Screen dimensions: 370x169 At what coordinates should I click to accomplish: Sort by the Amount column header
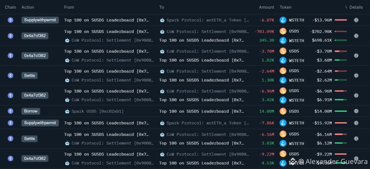click(x=267, y=7)
